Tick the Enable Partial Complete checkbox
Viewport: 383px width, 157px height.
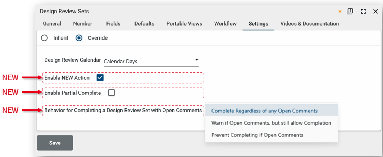(x=111, y=93)
